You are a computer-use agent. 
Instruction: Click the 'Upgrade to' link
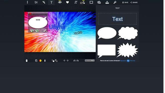(123, 61)
